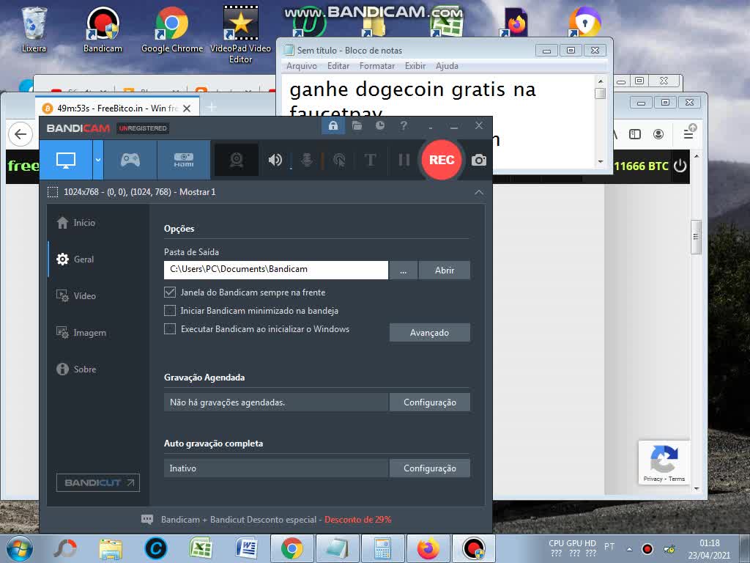Viewport: 750px width, 563px height.
Task: Switch to HDMI device recording mode
Action: click(x=184, y=160)
